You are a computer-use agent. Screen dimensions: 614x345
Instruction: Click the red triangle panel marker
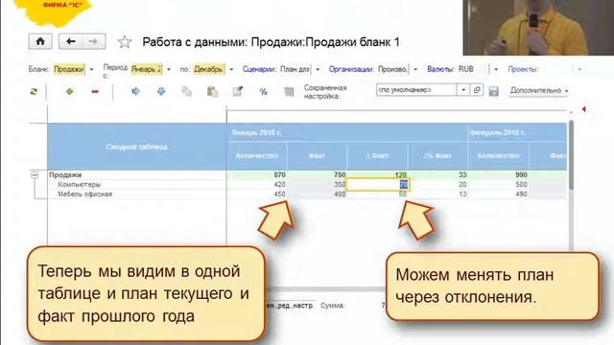coord(583,109)
